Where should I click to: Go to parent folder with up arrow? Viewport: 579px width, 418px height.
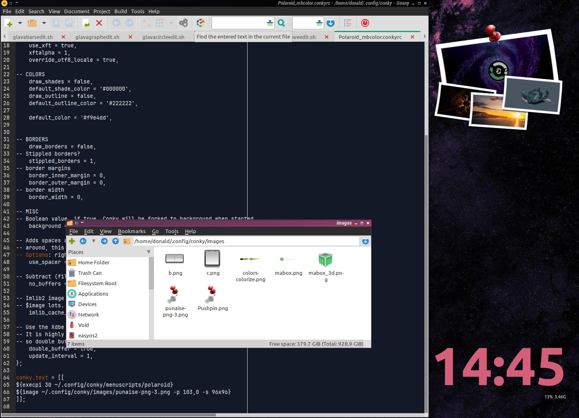coord(116,241)
